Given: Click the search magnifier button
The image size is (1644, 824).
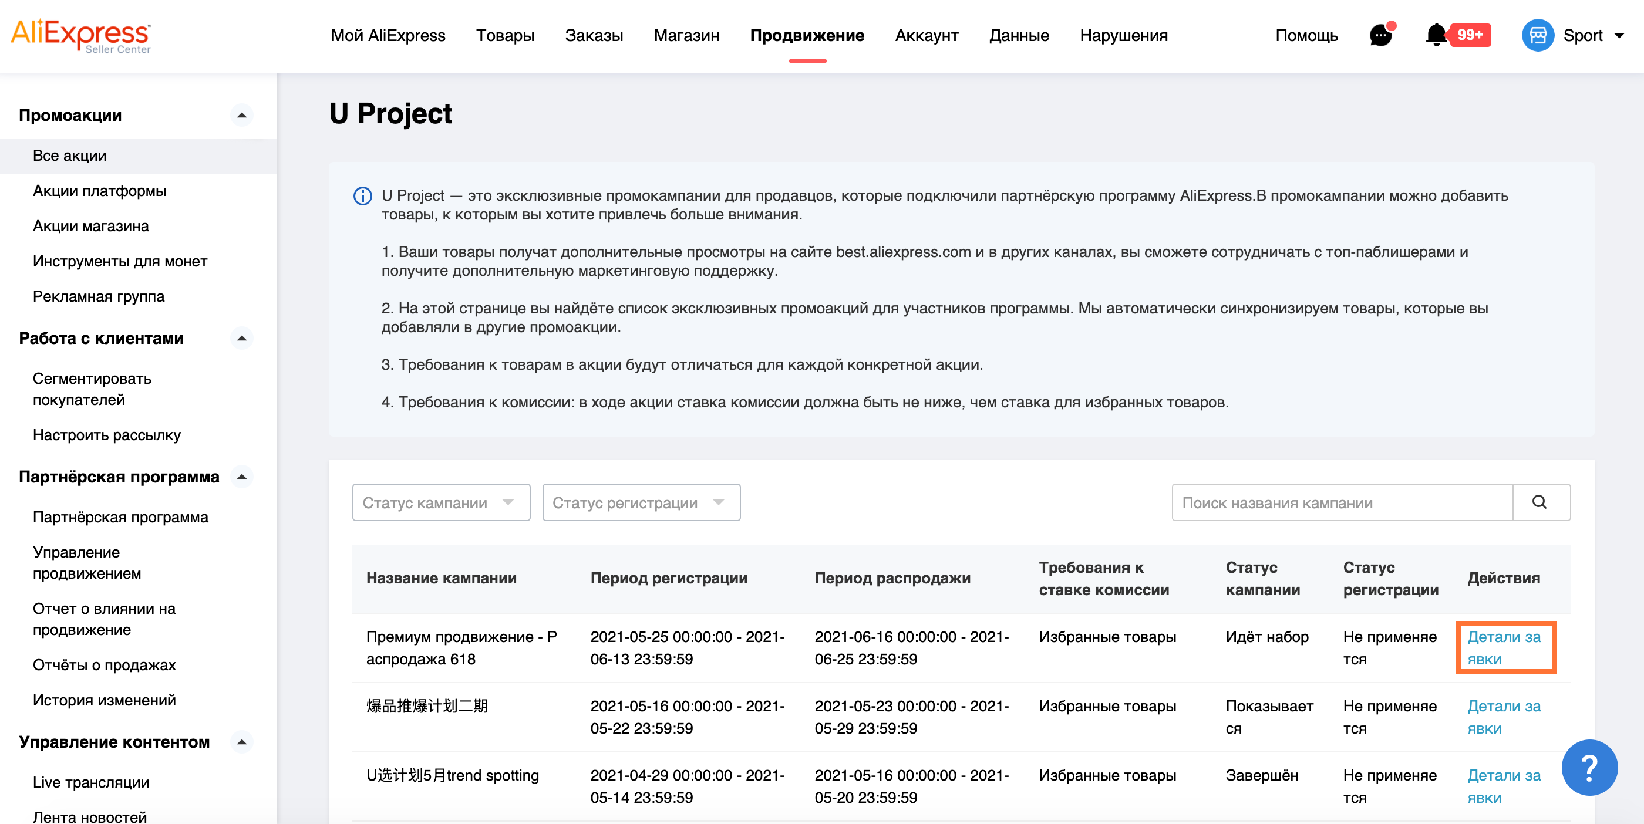Looking at the screenshot, I should [1540, 502].
